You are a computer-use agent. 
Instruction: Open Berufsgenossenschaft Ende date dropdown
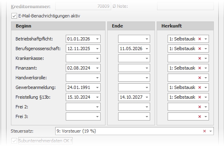(x=147, y=49)
